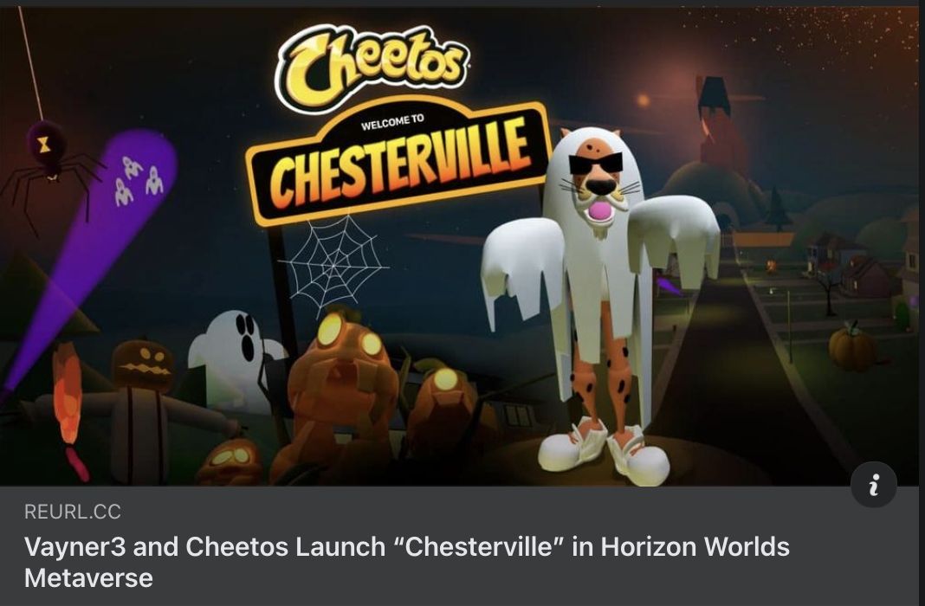925x606 pixels.
Task: Click Chester's black sunglasses
Action: click(595, 162)
